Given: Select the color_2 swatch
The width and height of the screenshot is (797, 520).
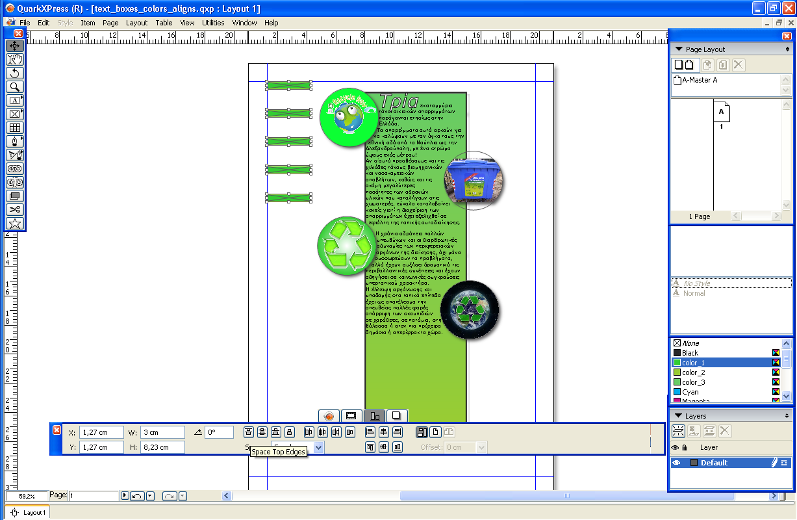Looking at the screenshot, I should click(727, 372).
